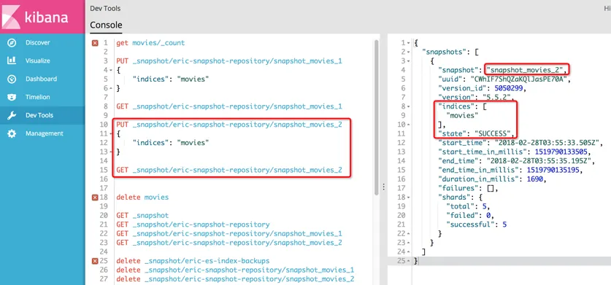Collapse the indices array at response line 8
611x285 pixels.
(x=408, y=106)
